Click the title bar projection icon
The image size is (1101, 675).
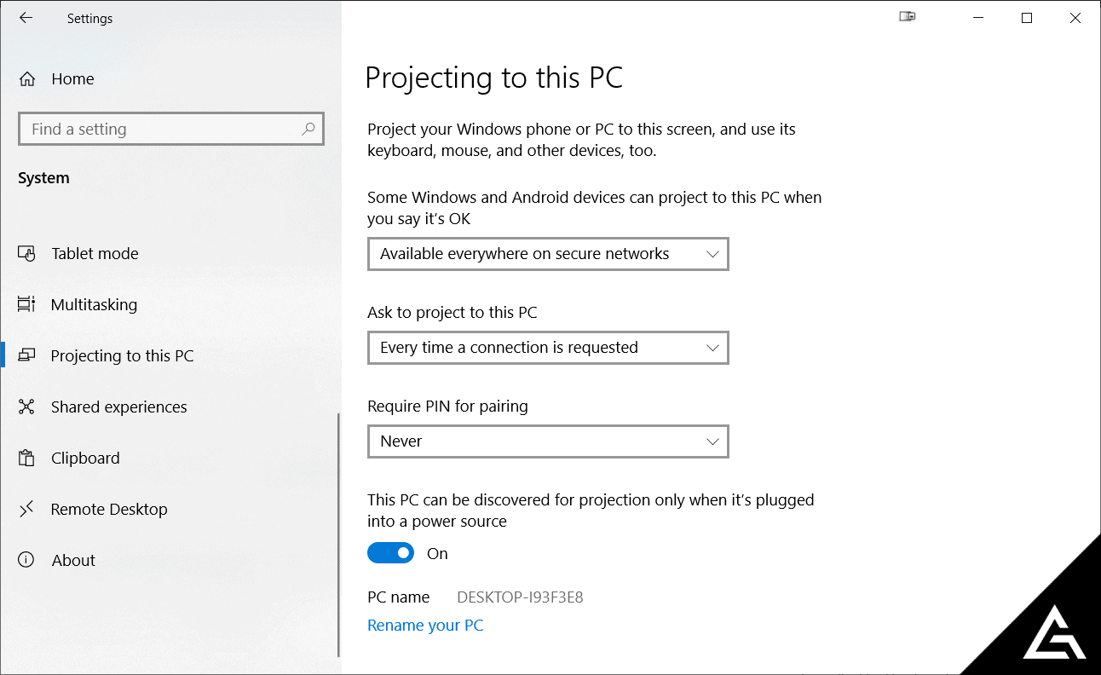908,17
